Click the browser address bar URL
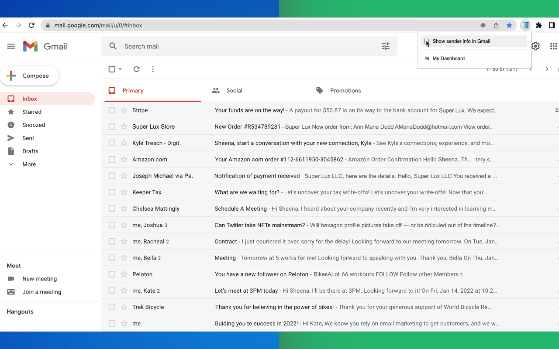559x349 pixels. (98, 25)
